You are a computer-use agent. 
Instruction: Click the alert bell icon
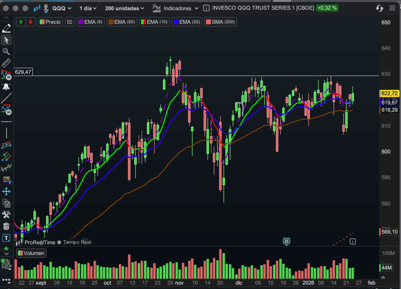[x=6, y=86]
